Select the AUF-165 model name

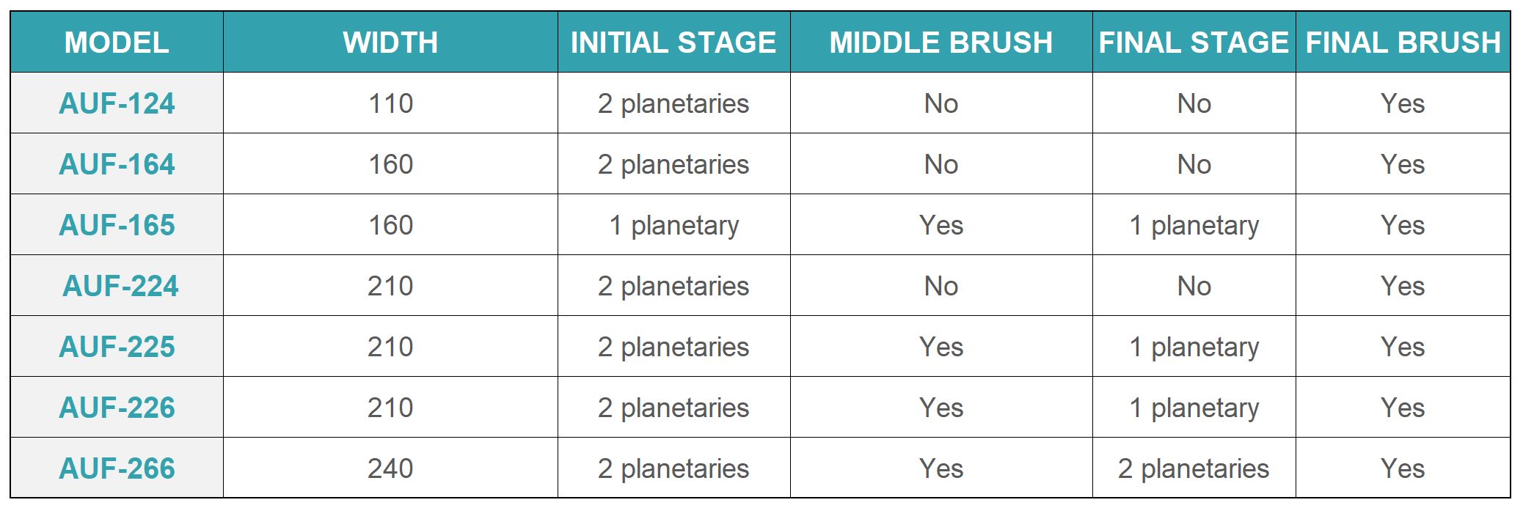click(x=117, y=225)
